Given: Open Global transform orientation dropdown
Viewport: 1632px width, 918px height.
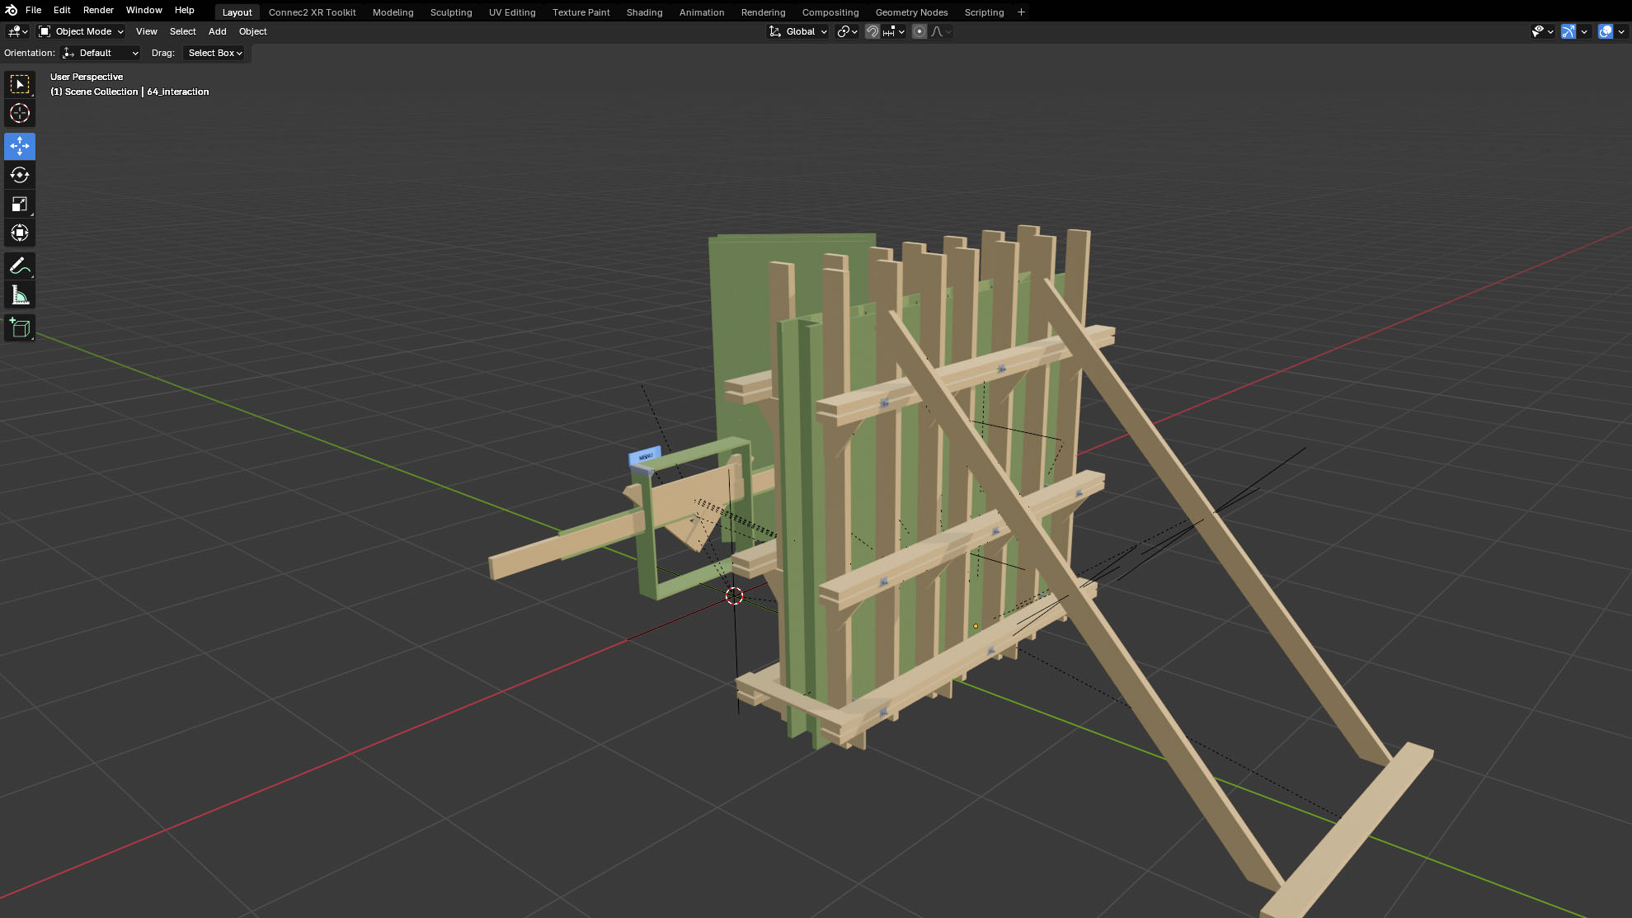Looking at the screenshot, I should pos(798,31).
